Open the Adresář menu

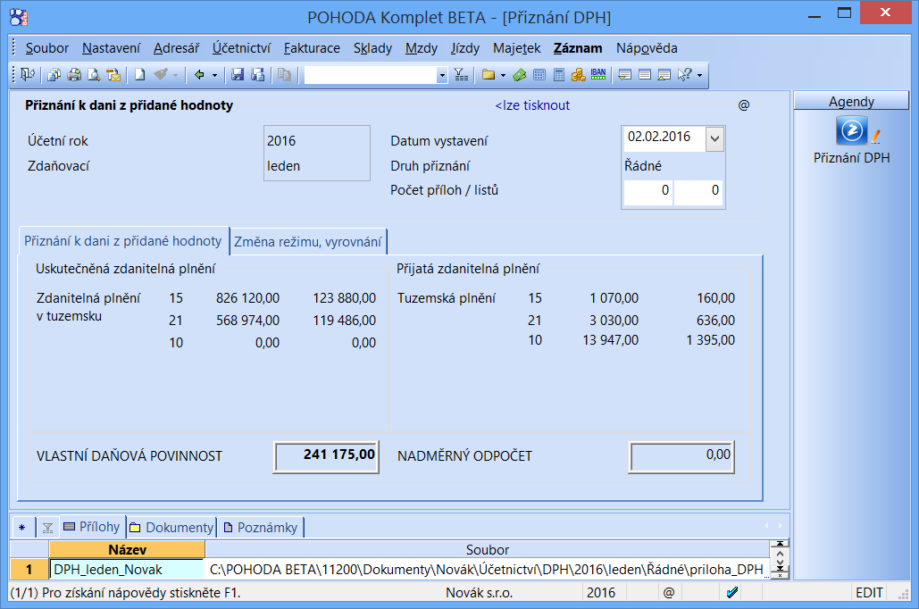(177, 48)
